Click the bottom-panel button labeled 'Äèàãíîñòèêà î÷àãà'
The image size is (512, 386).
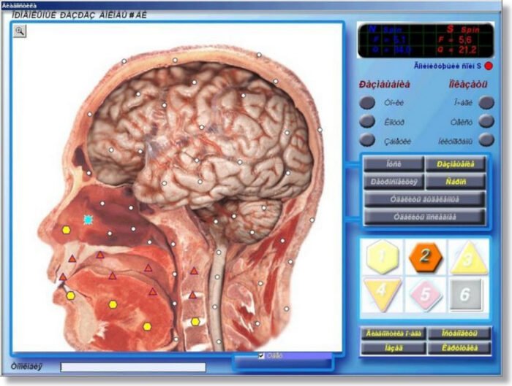click(x=394, y=333)
